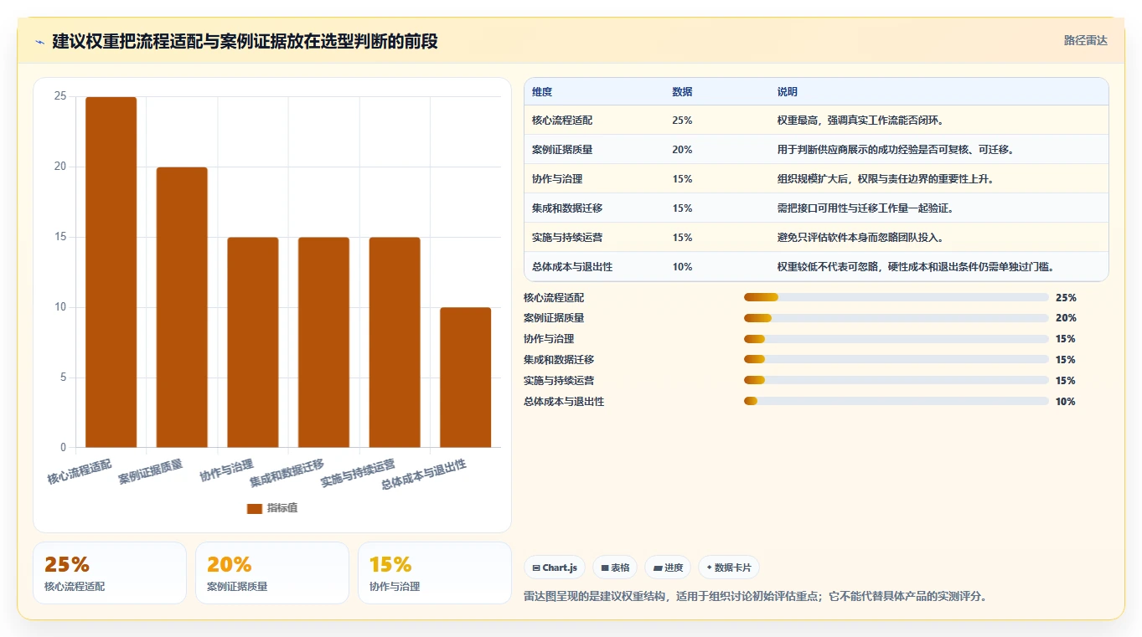
Task: Click the 进度 chip
Action: click(x=668, y=568)
